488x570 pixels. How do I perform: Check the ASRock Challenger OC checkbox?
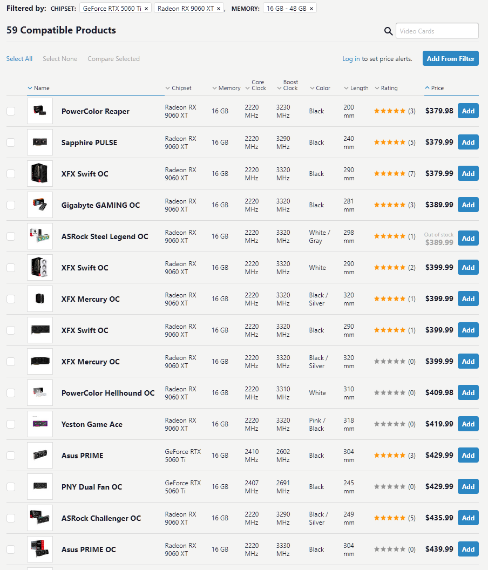(11, 518)
